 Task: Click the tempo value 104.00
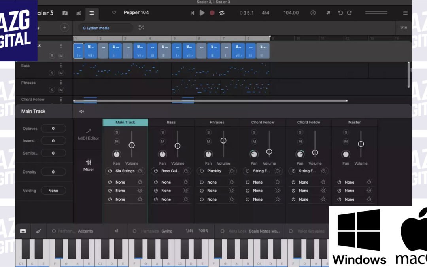pyautogui.click(x=291, y=13)
